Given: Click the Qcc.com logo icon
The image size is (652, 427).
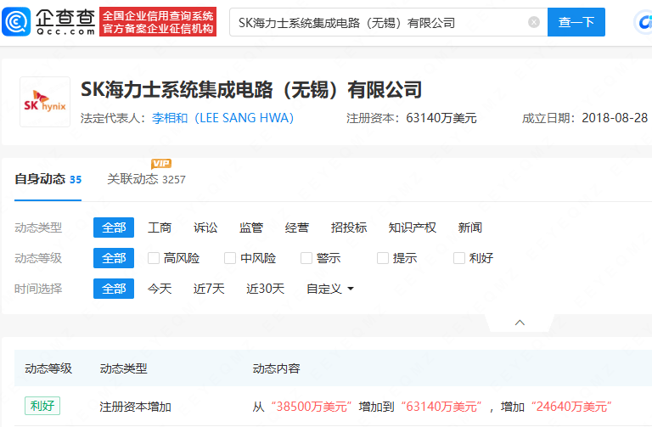Looking at the screenshot, I should click(x=16, y=21).
